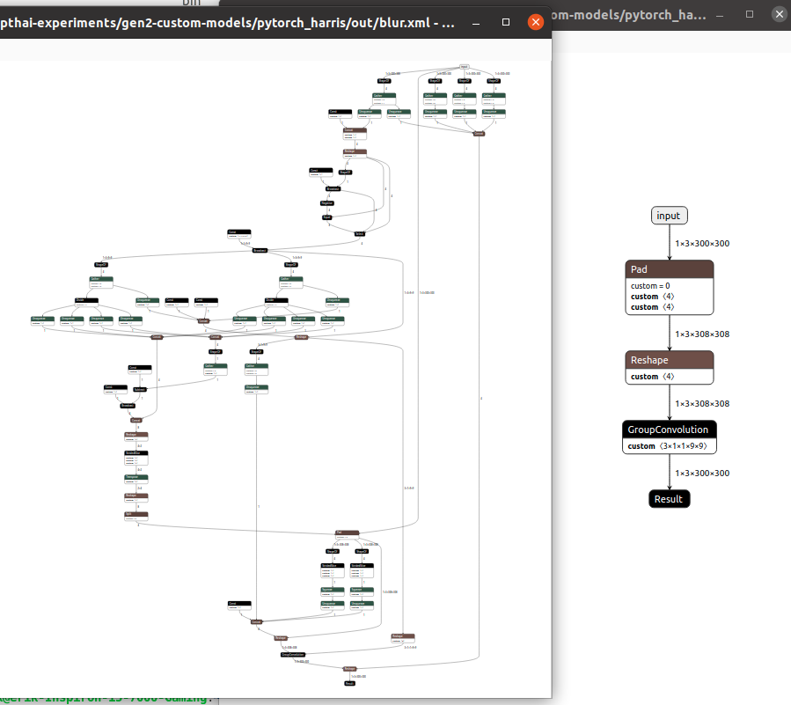This screenshot has width=791, height=705.
Task: Select the large GroupConvolution node on the right
Action: pyautogui.click(x=670, y=429)
